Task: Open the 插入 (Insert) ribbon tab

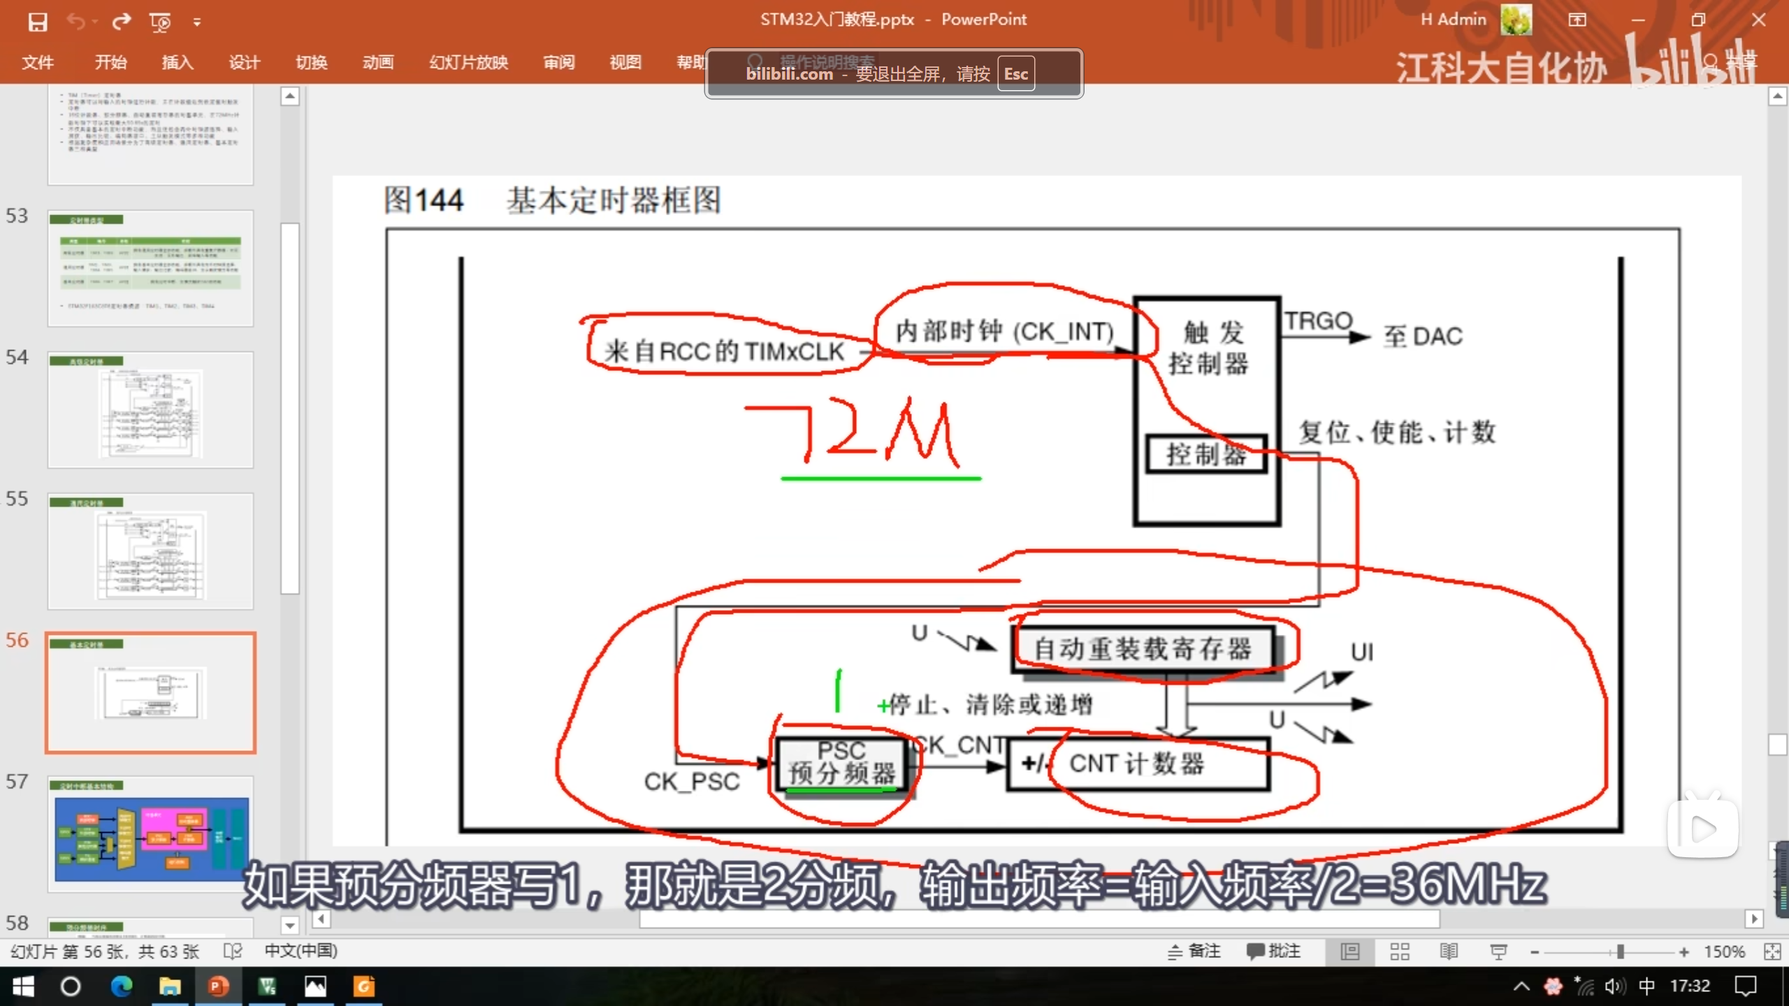Action: tap(178, 62)
